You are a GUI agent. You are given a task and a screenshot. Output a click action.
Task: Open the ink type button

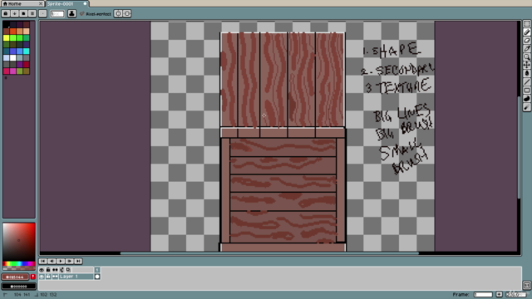coord(71,13)
